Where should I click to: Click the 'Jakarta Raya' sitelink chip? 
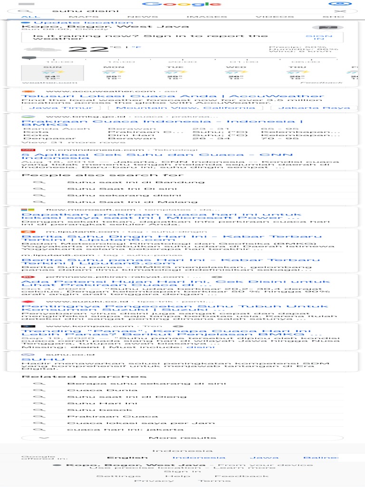tap(314, 108)
